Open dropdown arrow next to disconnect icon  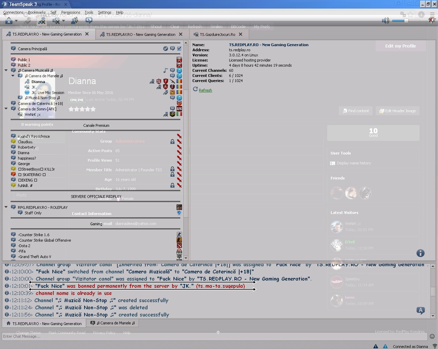tap(16, 21)
